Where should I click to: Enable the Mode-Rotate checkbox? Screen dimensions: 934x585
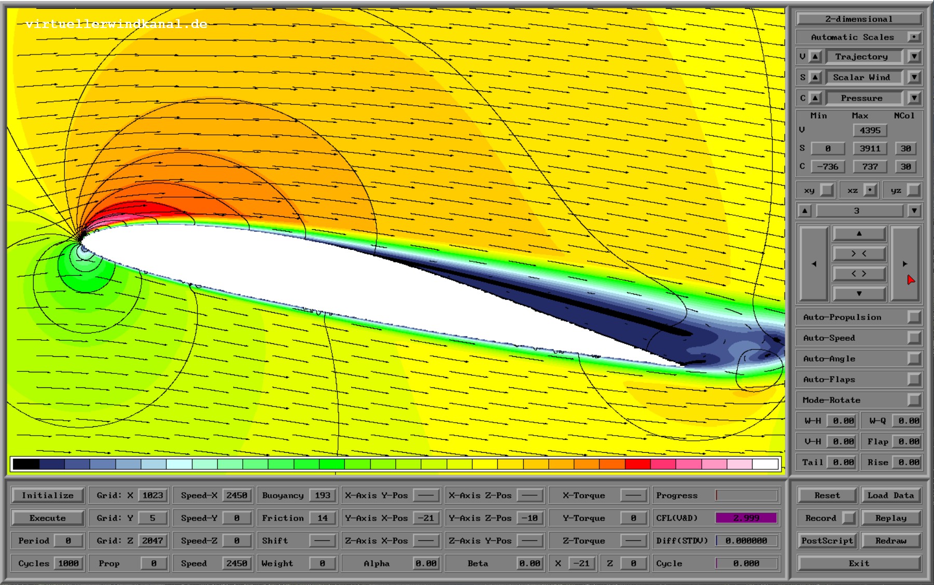914,400
